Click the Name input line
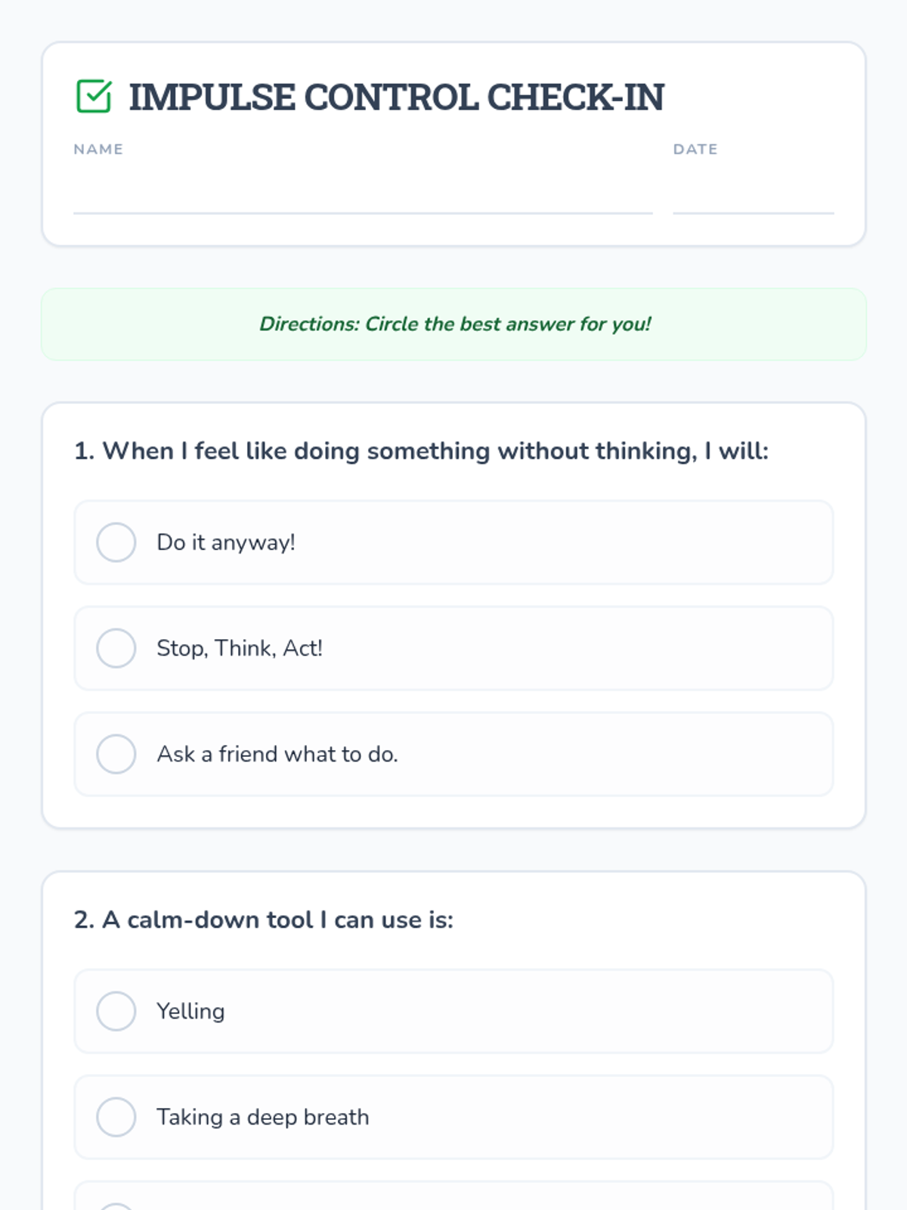This screenshot has width=907, height=1210. pyautogui.click(x=363, y=197)
